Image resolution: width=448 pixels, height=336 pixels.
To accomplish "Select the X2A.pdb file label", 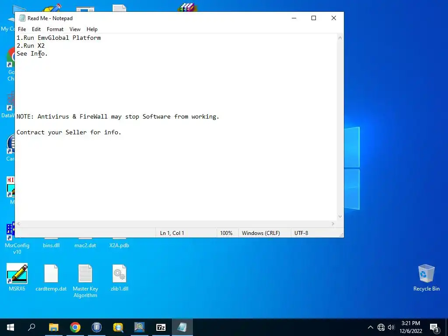I will coord(119,245).
